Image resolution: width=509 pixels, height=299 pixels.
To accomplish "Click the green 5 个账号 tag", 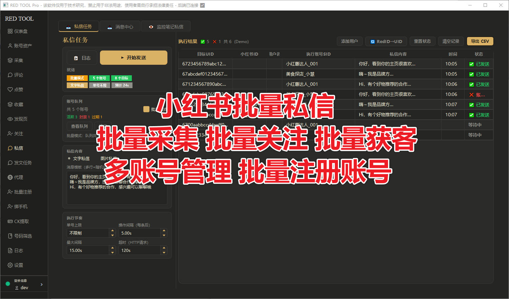I will coord(100,78).
